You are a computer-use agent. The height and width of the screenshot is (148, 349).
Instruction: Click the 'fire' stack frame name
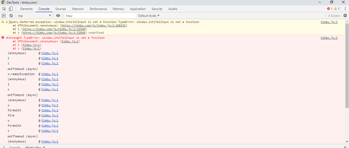[11, 115]
